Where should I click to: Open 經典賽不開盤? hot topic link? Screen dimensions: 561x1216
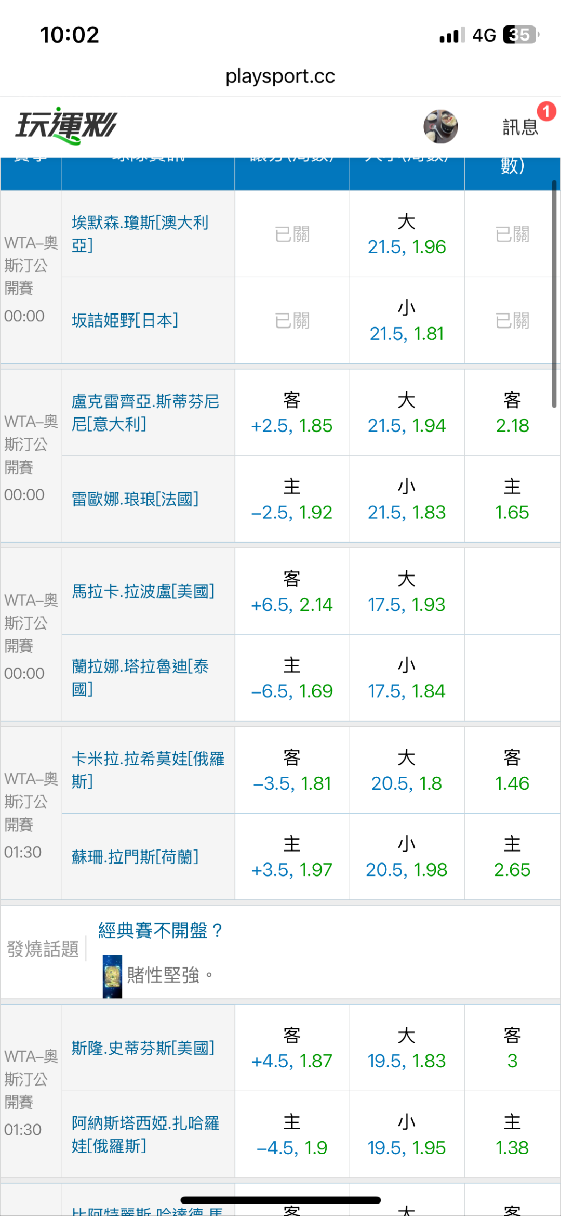(x=161, y=930)
